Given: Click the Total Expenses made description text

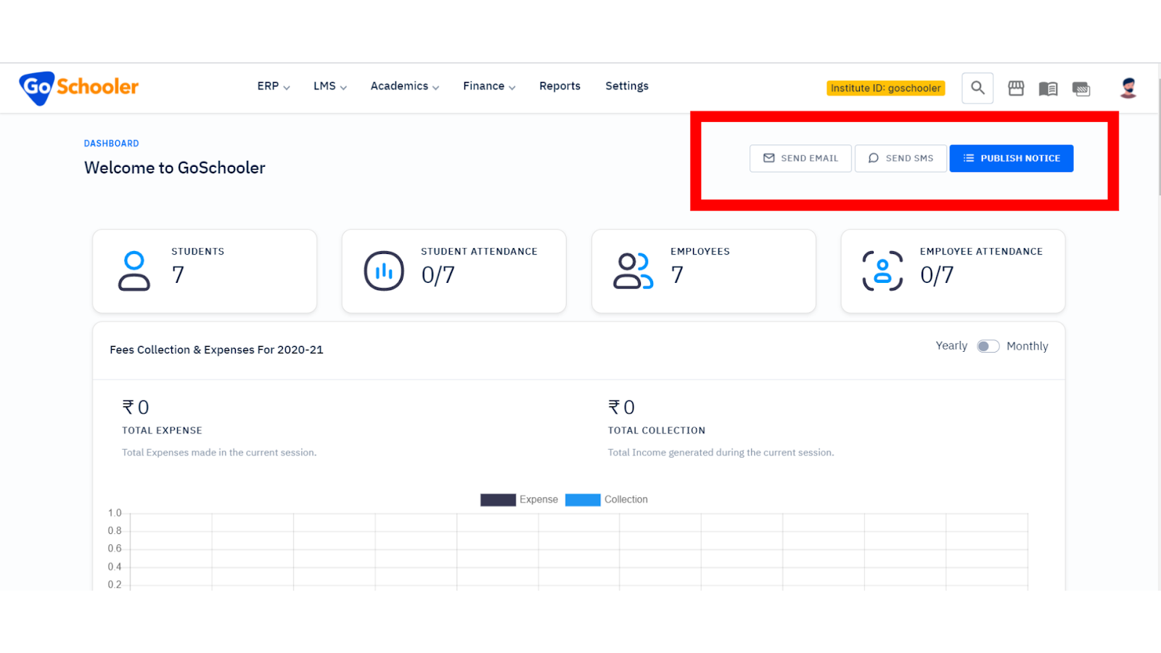Looking at the screenshot, I should (219, 452).
